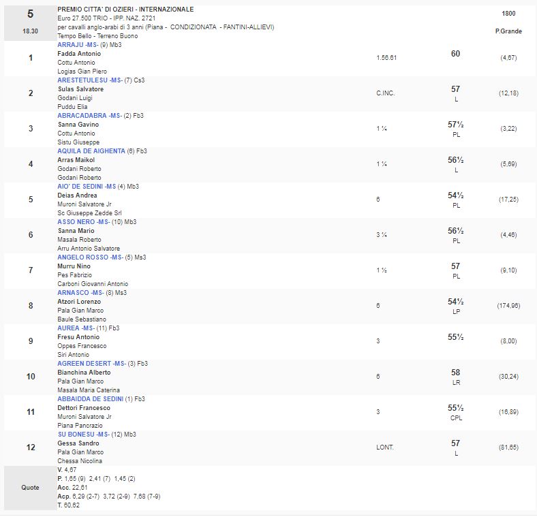Click the ASSO NERO -MS- link
This screenshot has width=537, height=519.
pyautogui.click(x=83, y=222)
